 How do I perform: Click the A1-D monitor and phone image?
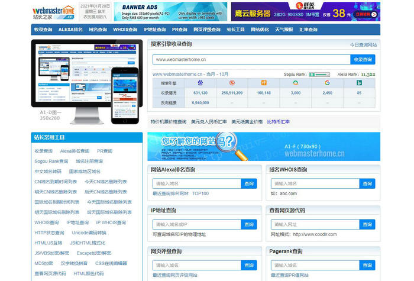87,82
